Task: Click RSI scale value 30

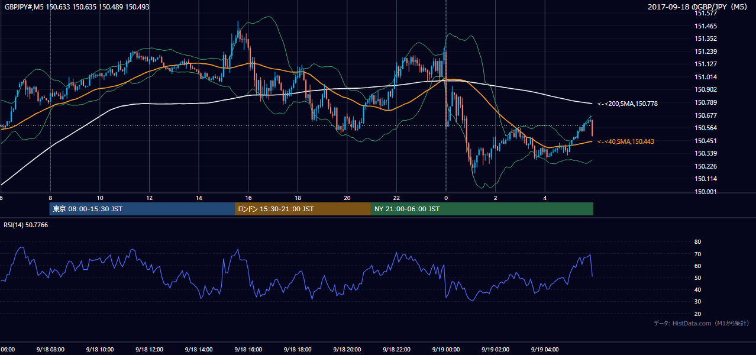Action: (x=697, y=302)
